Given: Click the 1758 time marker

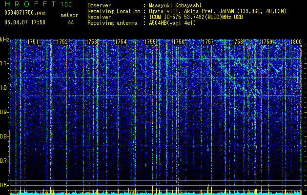Looking at the screenshot, I should pos(237,42).
